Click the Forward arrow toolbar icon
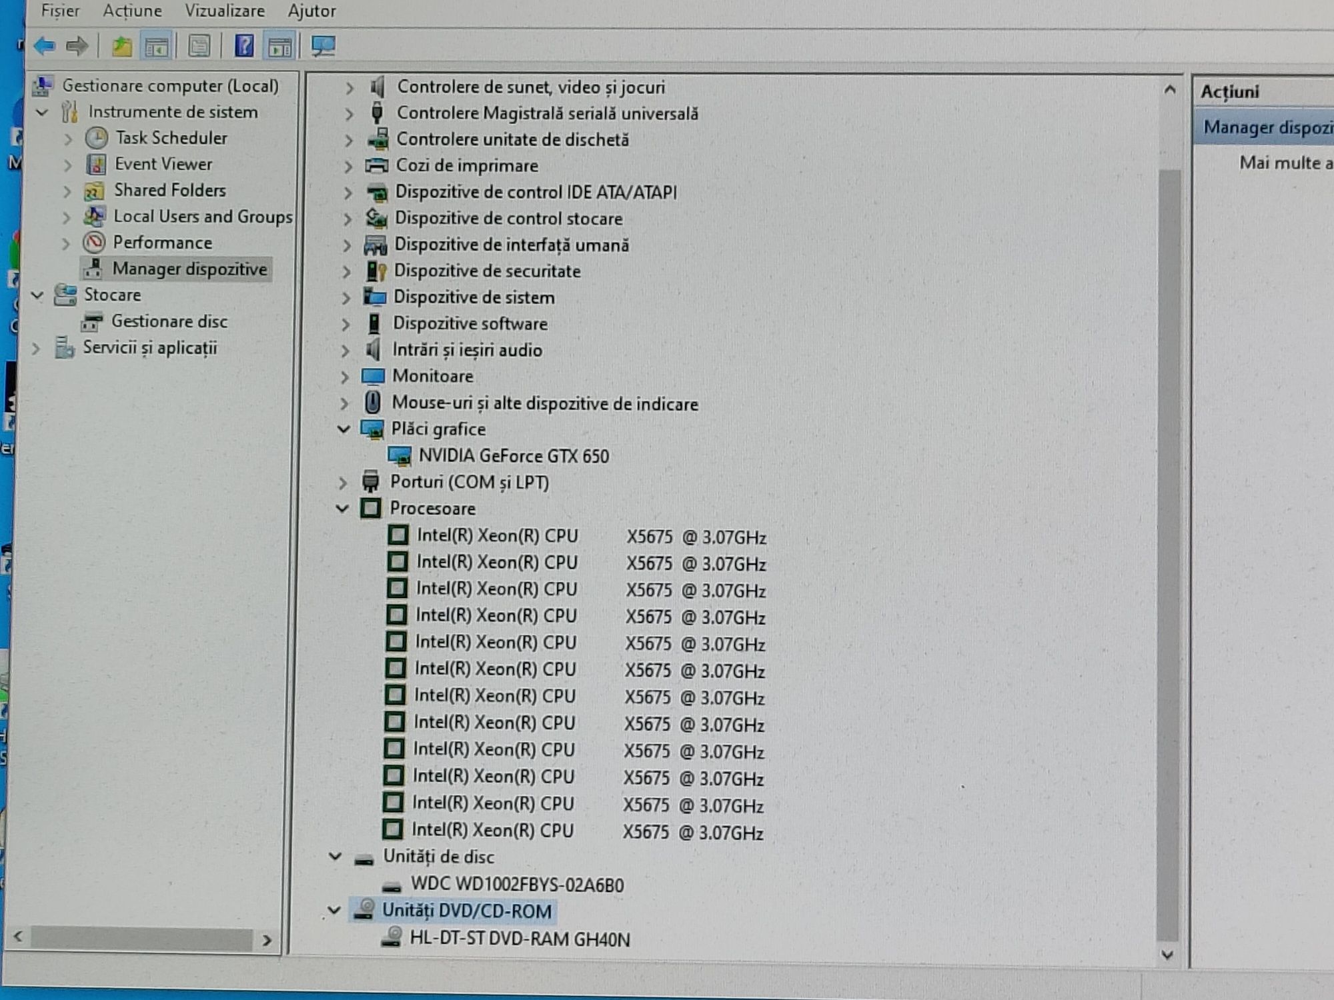 pyautogui.click(x=77, y=46)
